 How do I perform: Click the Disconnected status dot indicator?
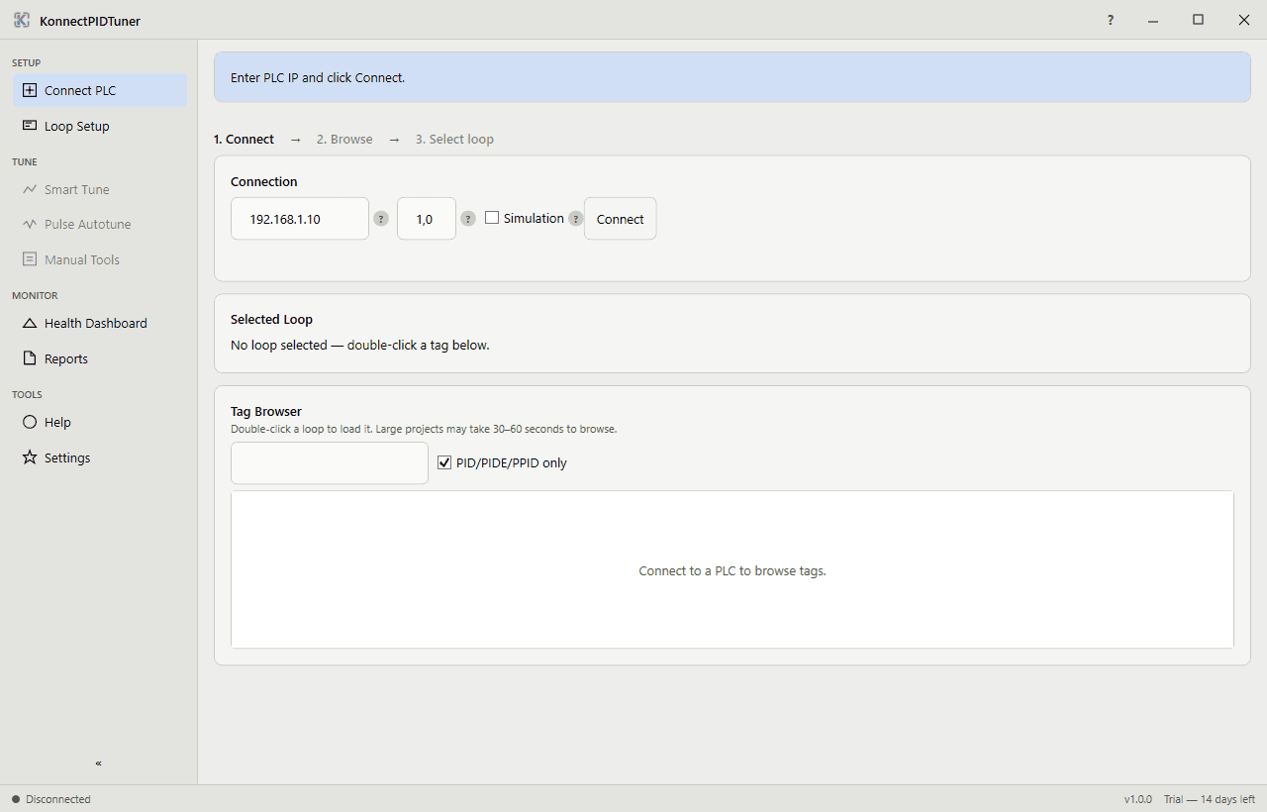tap(16, 799)
